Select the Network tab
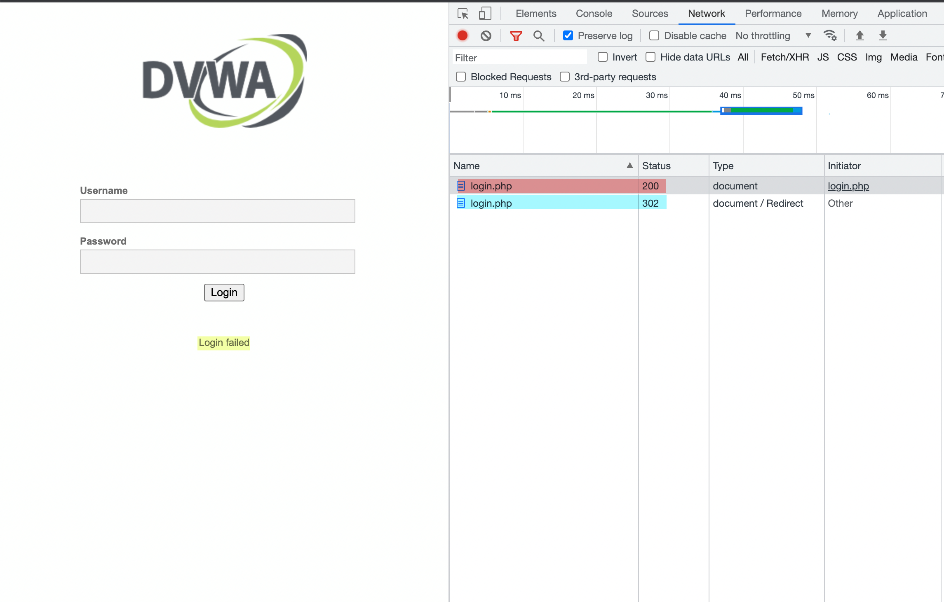The height and width of the screenshot is (602, 944). pyautogui.click(x=707, y=14)
